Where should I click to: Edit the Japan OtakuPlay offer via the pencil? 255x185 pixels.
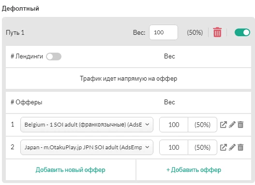click(232, 147)
